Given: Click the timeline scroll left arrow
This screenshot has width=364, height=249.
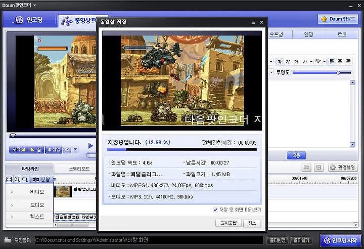Looking at the screenshot, I should [56, 225].
